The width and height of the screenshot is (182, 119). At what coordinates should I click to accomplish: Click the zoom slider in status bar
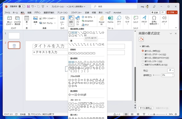click(x=157, y=114)
